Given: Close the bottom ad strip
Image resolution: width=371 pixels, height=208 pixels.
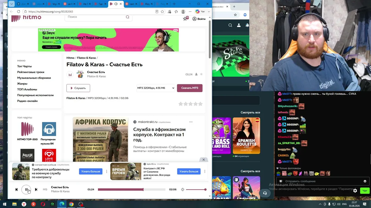Looking at the screenshot, I should pos(203,160).
